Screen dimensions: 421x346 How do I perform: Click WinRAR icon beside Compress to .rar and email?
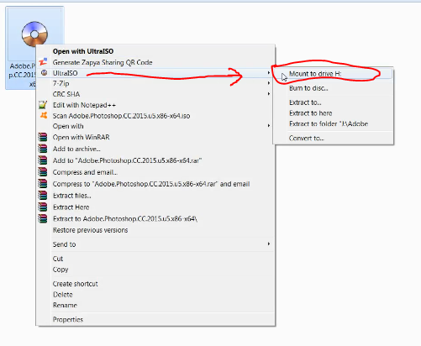tap(43, 184)
